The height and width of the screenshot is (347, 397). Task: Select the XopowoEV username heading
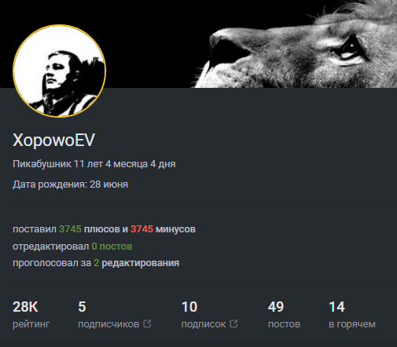pyautogui.click(x=53, y=140)
